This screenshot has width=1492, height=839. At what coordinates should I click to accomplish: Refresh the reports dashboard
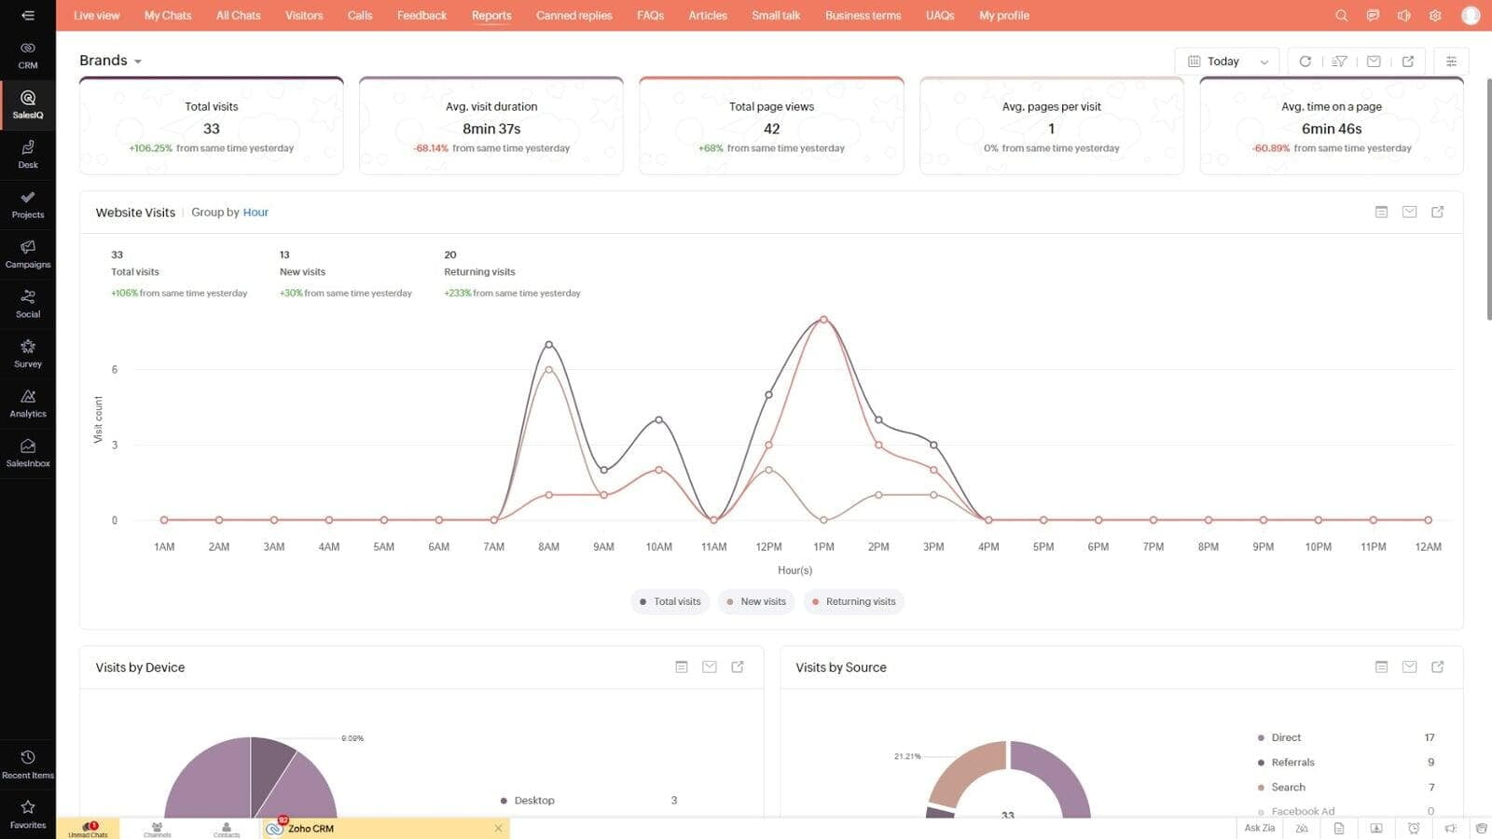pos(1305,62)
